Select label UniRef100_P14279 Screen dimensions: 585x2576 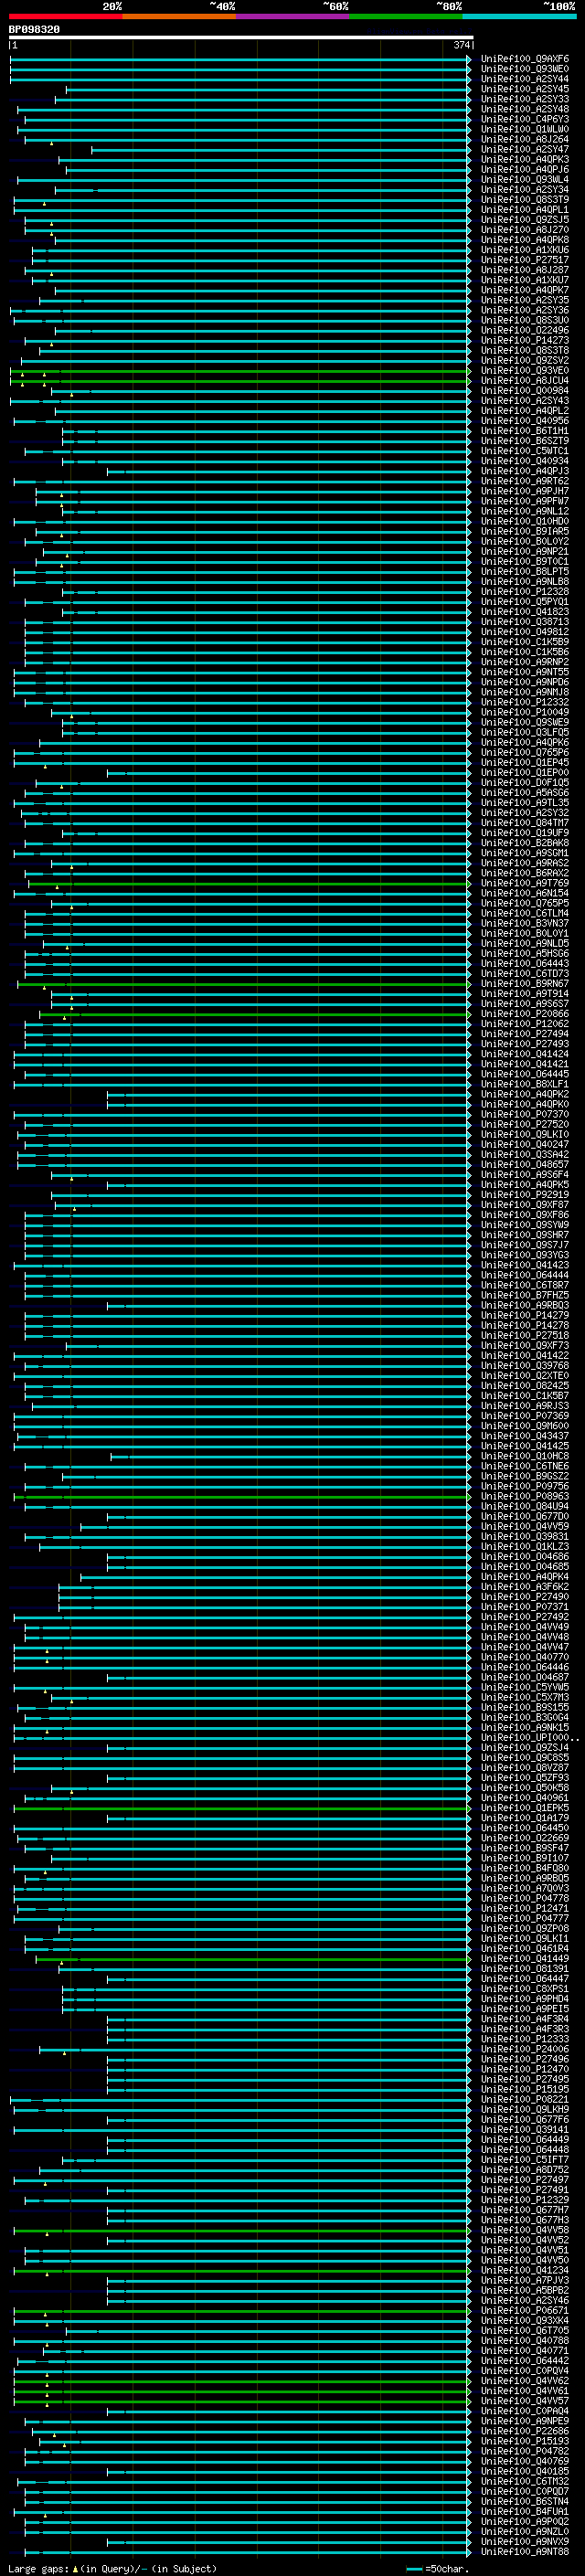[525, 1315]
